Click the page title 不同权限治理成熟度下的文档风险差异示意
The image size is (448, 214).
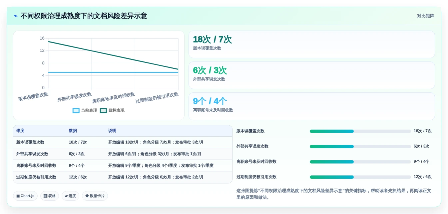coord(84,16)
